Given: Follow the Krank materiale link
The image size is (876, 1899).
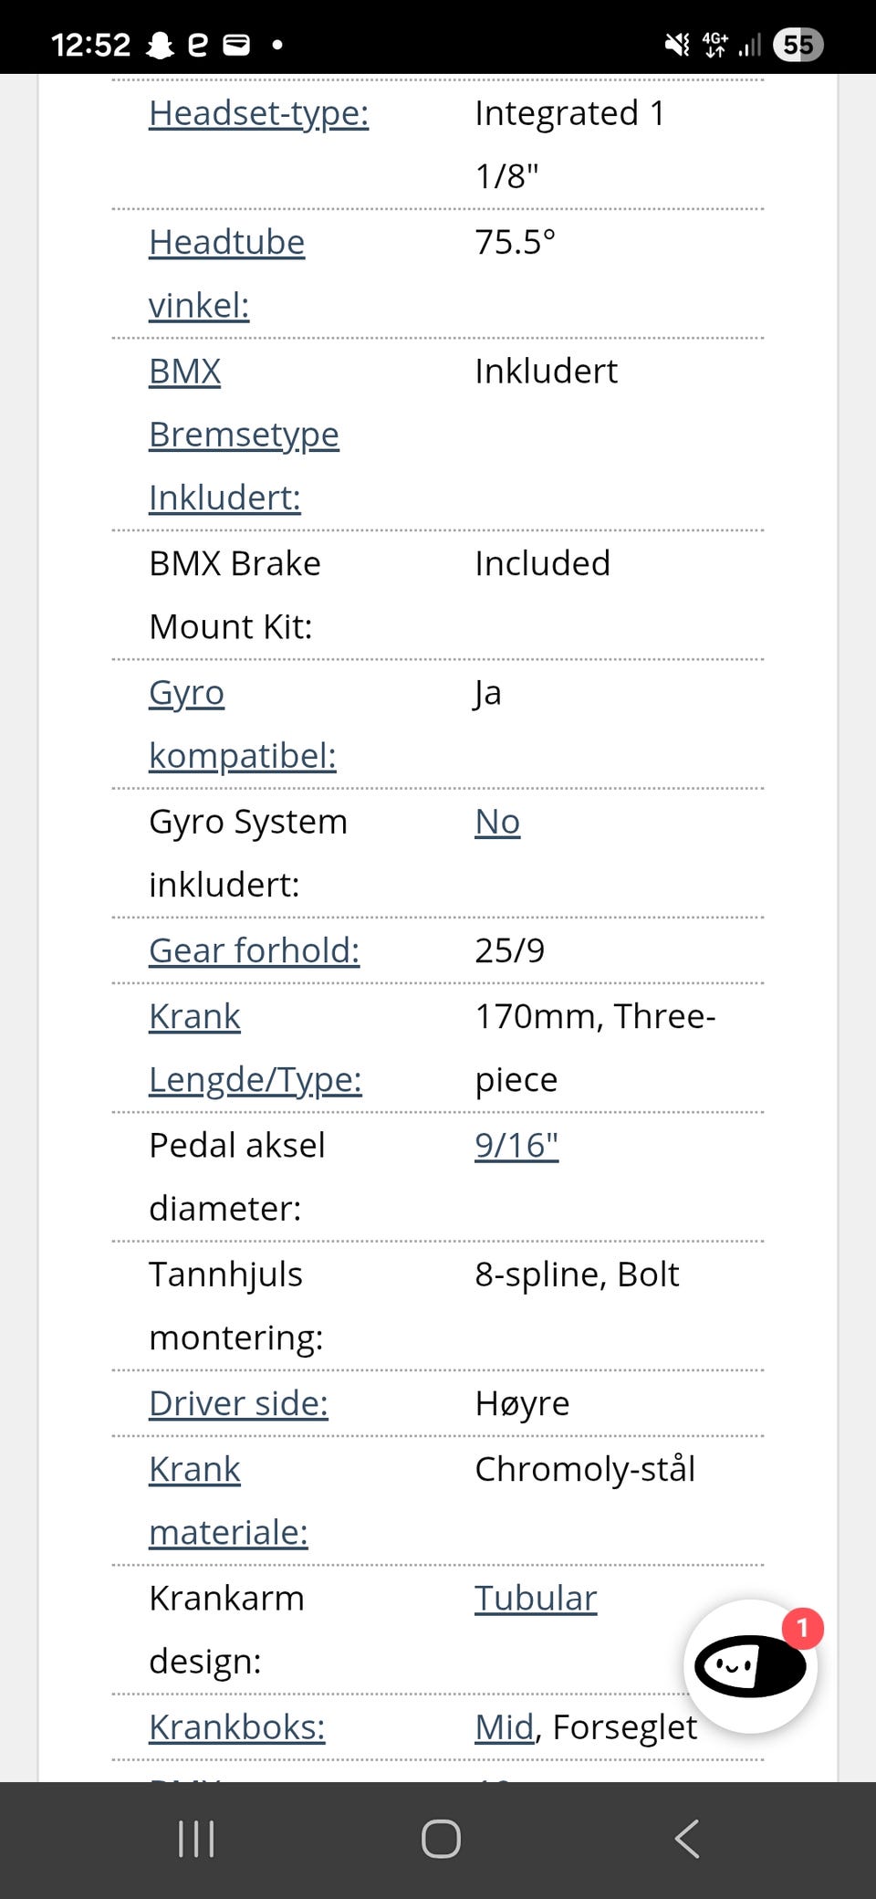Looking at the screenshot, I should (x=228, y=1501).
